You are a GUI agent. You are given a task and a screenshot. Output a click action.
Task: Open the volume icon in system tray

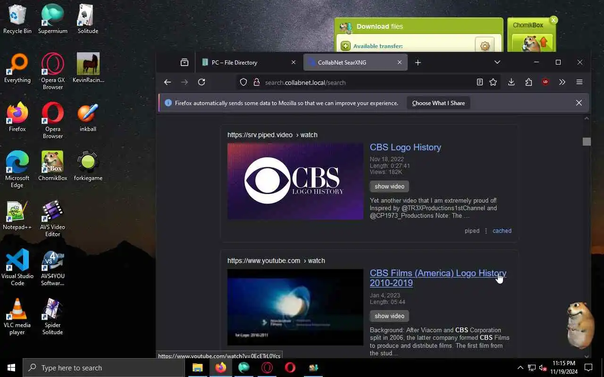coord(543,368)
